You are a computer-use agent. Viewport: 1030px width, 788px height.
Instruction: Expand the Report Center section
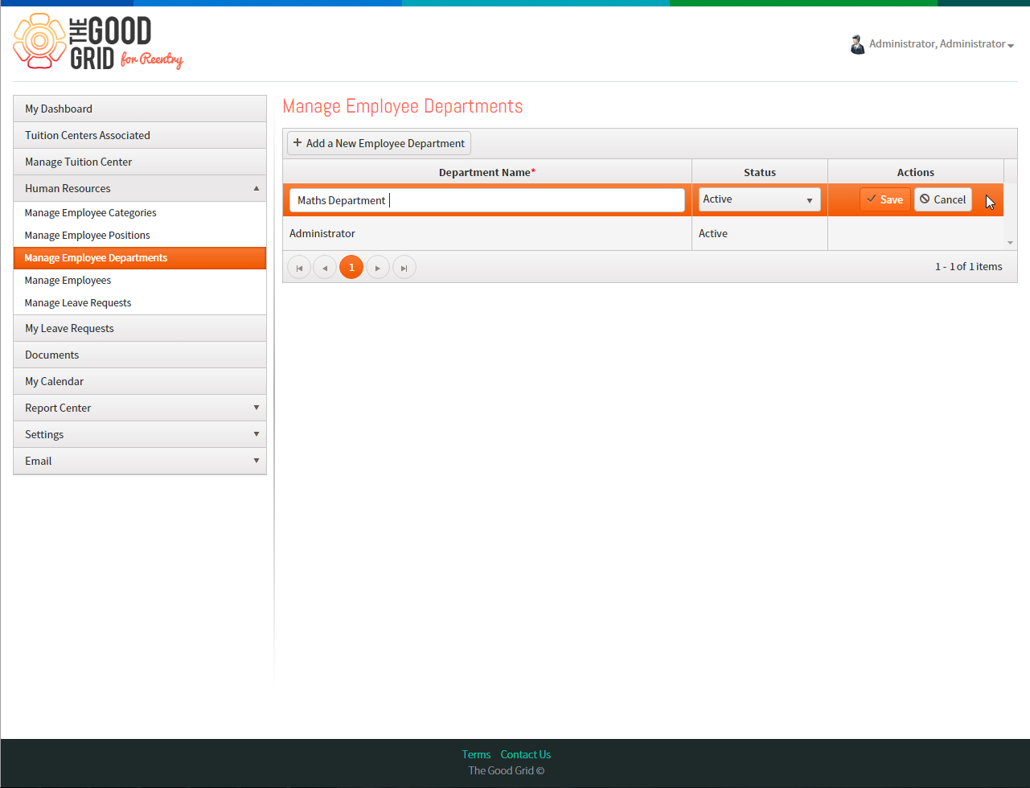click(140, 408)
